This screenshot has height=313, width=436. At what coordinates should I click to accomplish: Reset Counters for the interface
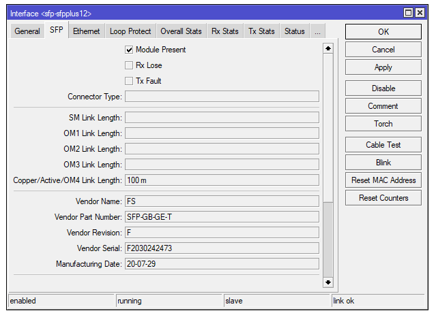[x=383, y=198]
